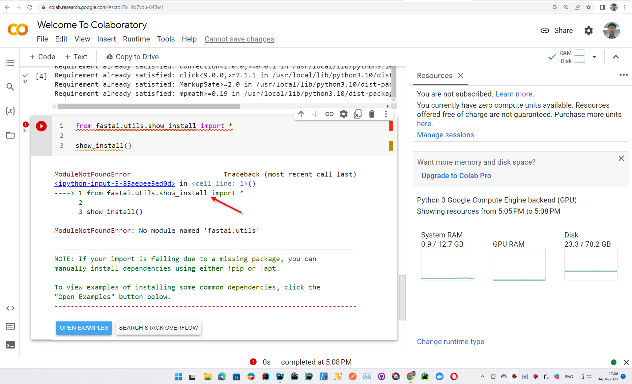Open File Explorer from the taskbar
This screenshot has width=632, height=384.
tap(207, 376)
